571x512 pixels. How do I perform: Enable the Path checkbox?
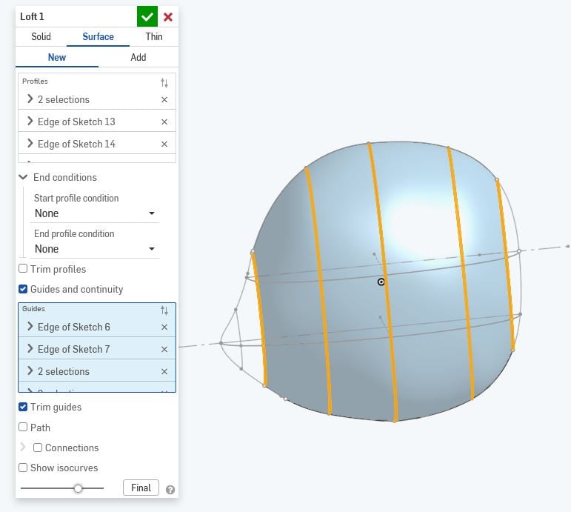pos(23,427)
